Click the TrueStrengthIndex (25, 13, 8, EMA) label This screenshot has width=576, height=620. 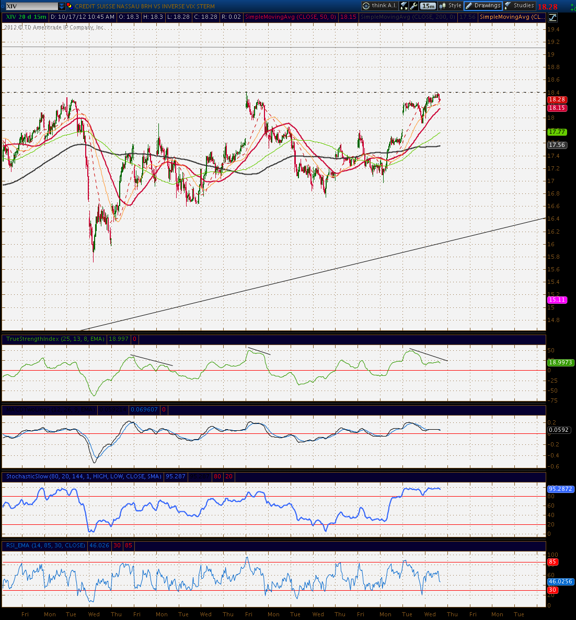click(55, 339)
